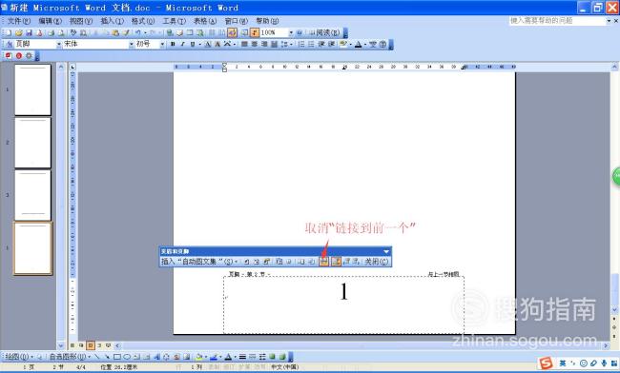
Task: Click the 关闭(C) button on Header/Footer toolbar
Action: coord(377,262)
